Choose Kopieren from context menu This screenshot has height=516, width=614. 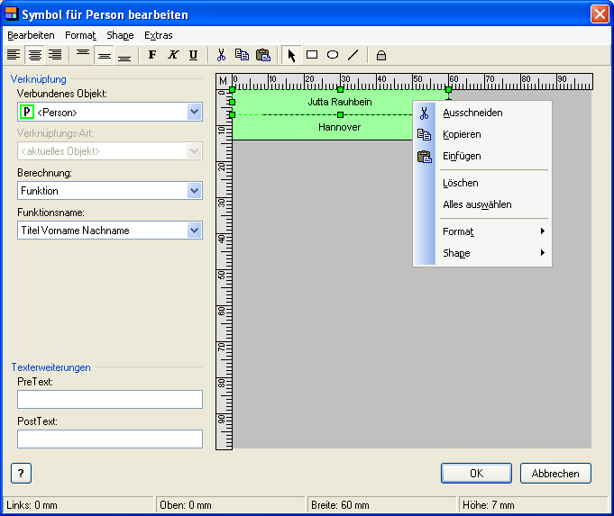[x=462, y=134]
